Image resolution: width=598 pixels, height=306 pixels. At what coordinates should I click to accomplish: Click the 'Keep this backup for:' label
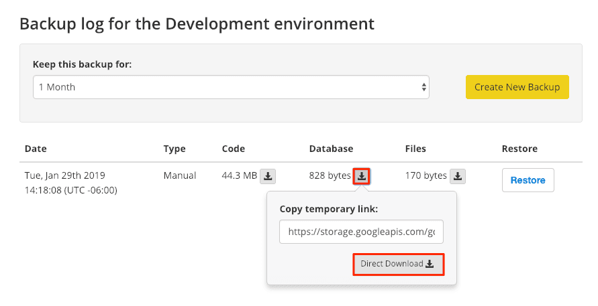tap(82, 64)
